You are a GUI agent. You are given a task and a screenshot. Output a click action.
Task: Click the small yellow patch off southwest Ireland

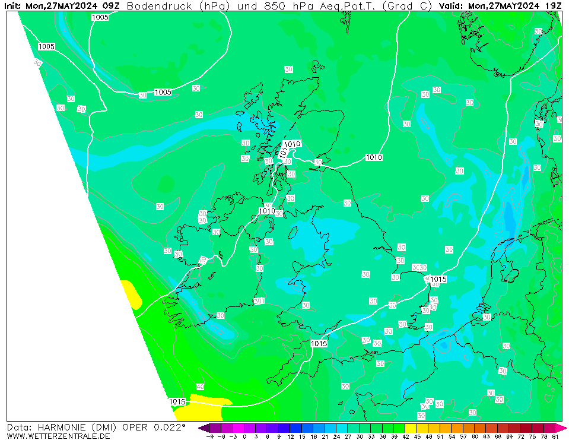coord(131,295)
